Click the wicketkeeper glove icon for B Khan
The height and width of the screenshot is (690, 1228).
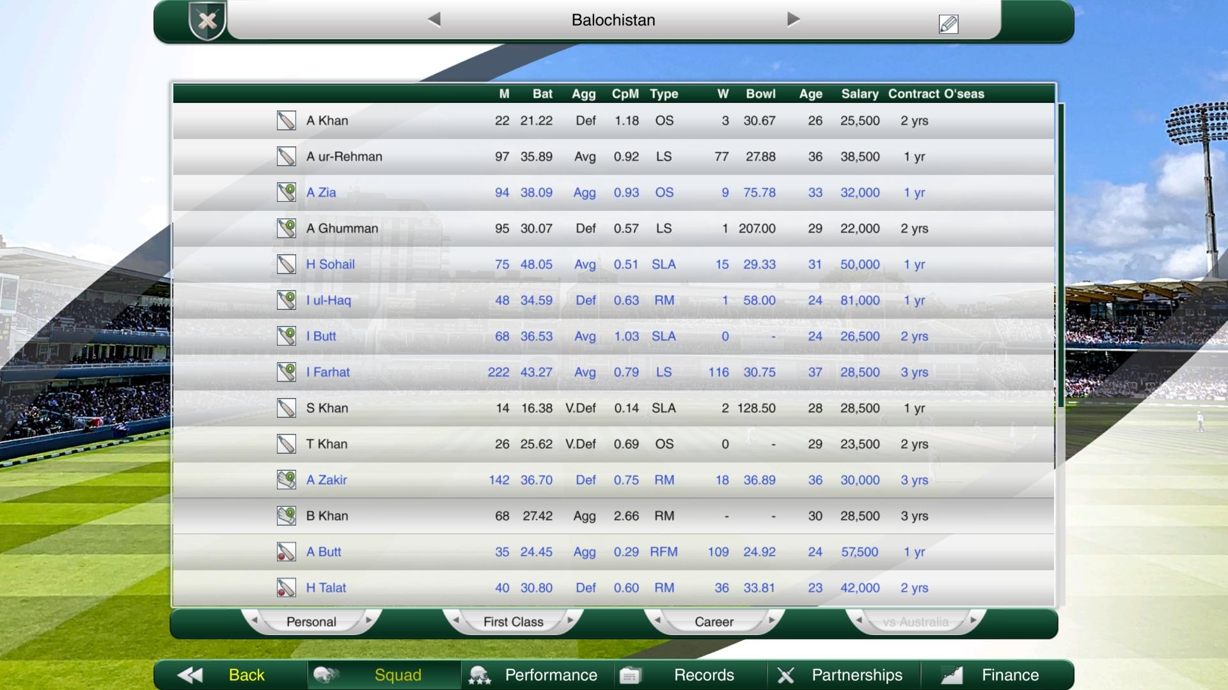pyautogui.click(x=287, y=516)
